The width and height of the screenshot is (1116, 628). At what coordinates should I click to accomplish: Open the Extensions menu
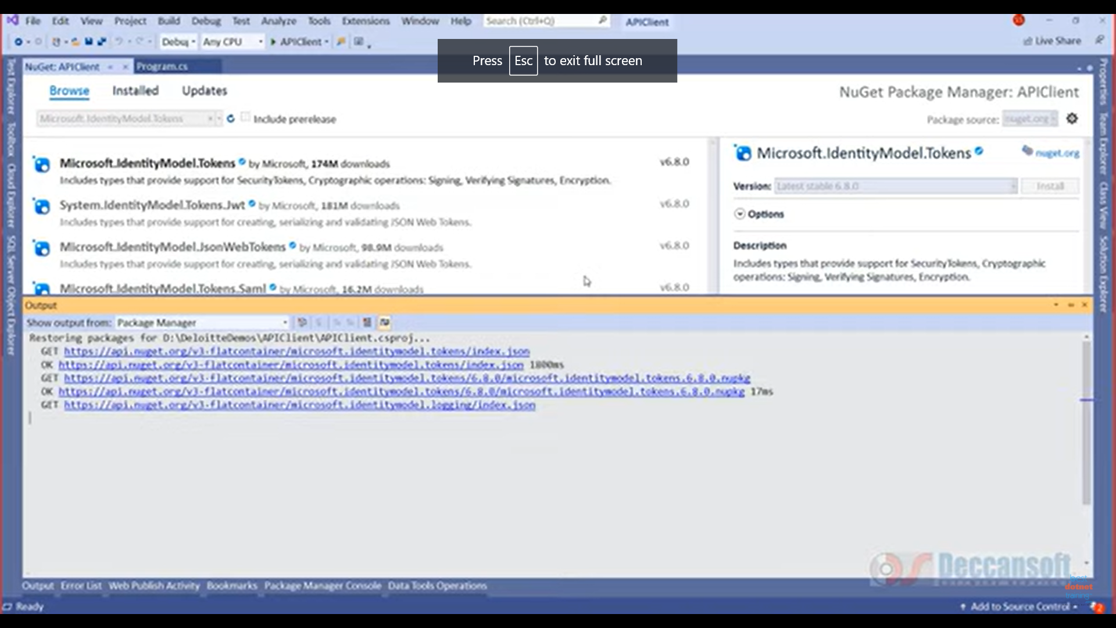[x=366, y=21]
